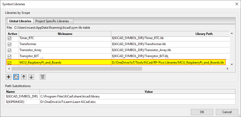Select the Global Libraries tab
Viewport: 241px width, 117px height.
click(20, 21)
